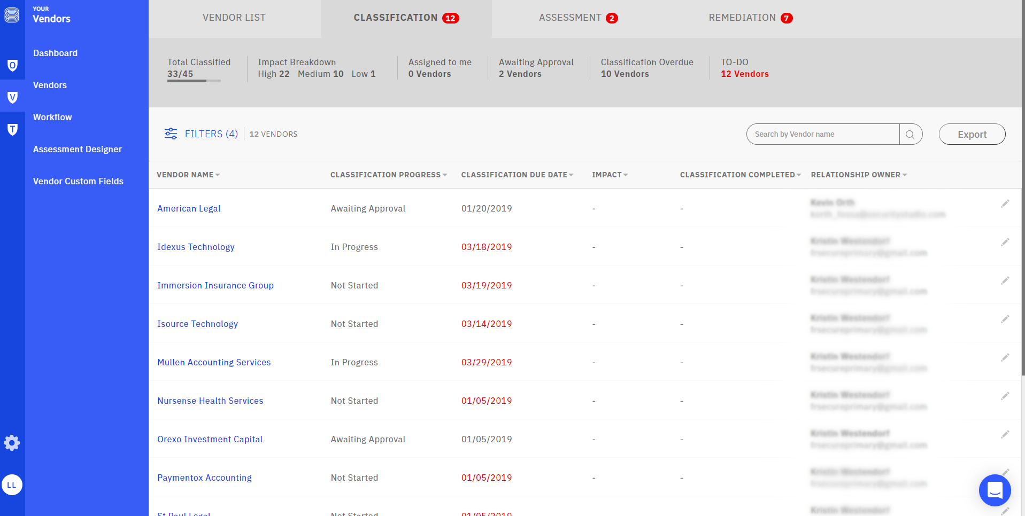This screenshot has height=516, width=1025.
Task: Open the LL user profile avatar
Action: coord(12,485)
